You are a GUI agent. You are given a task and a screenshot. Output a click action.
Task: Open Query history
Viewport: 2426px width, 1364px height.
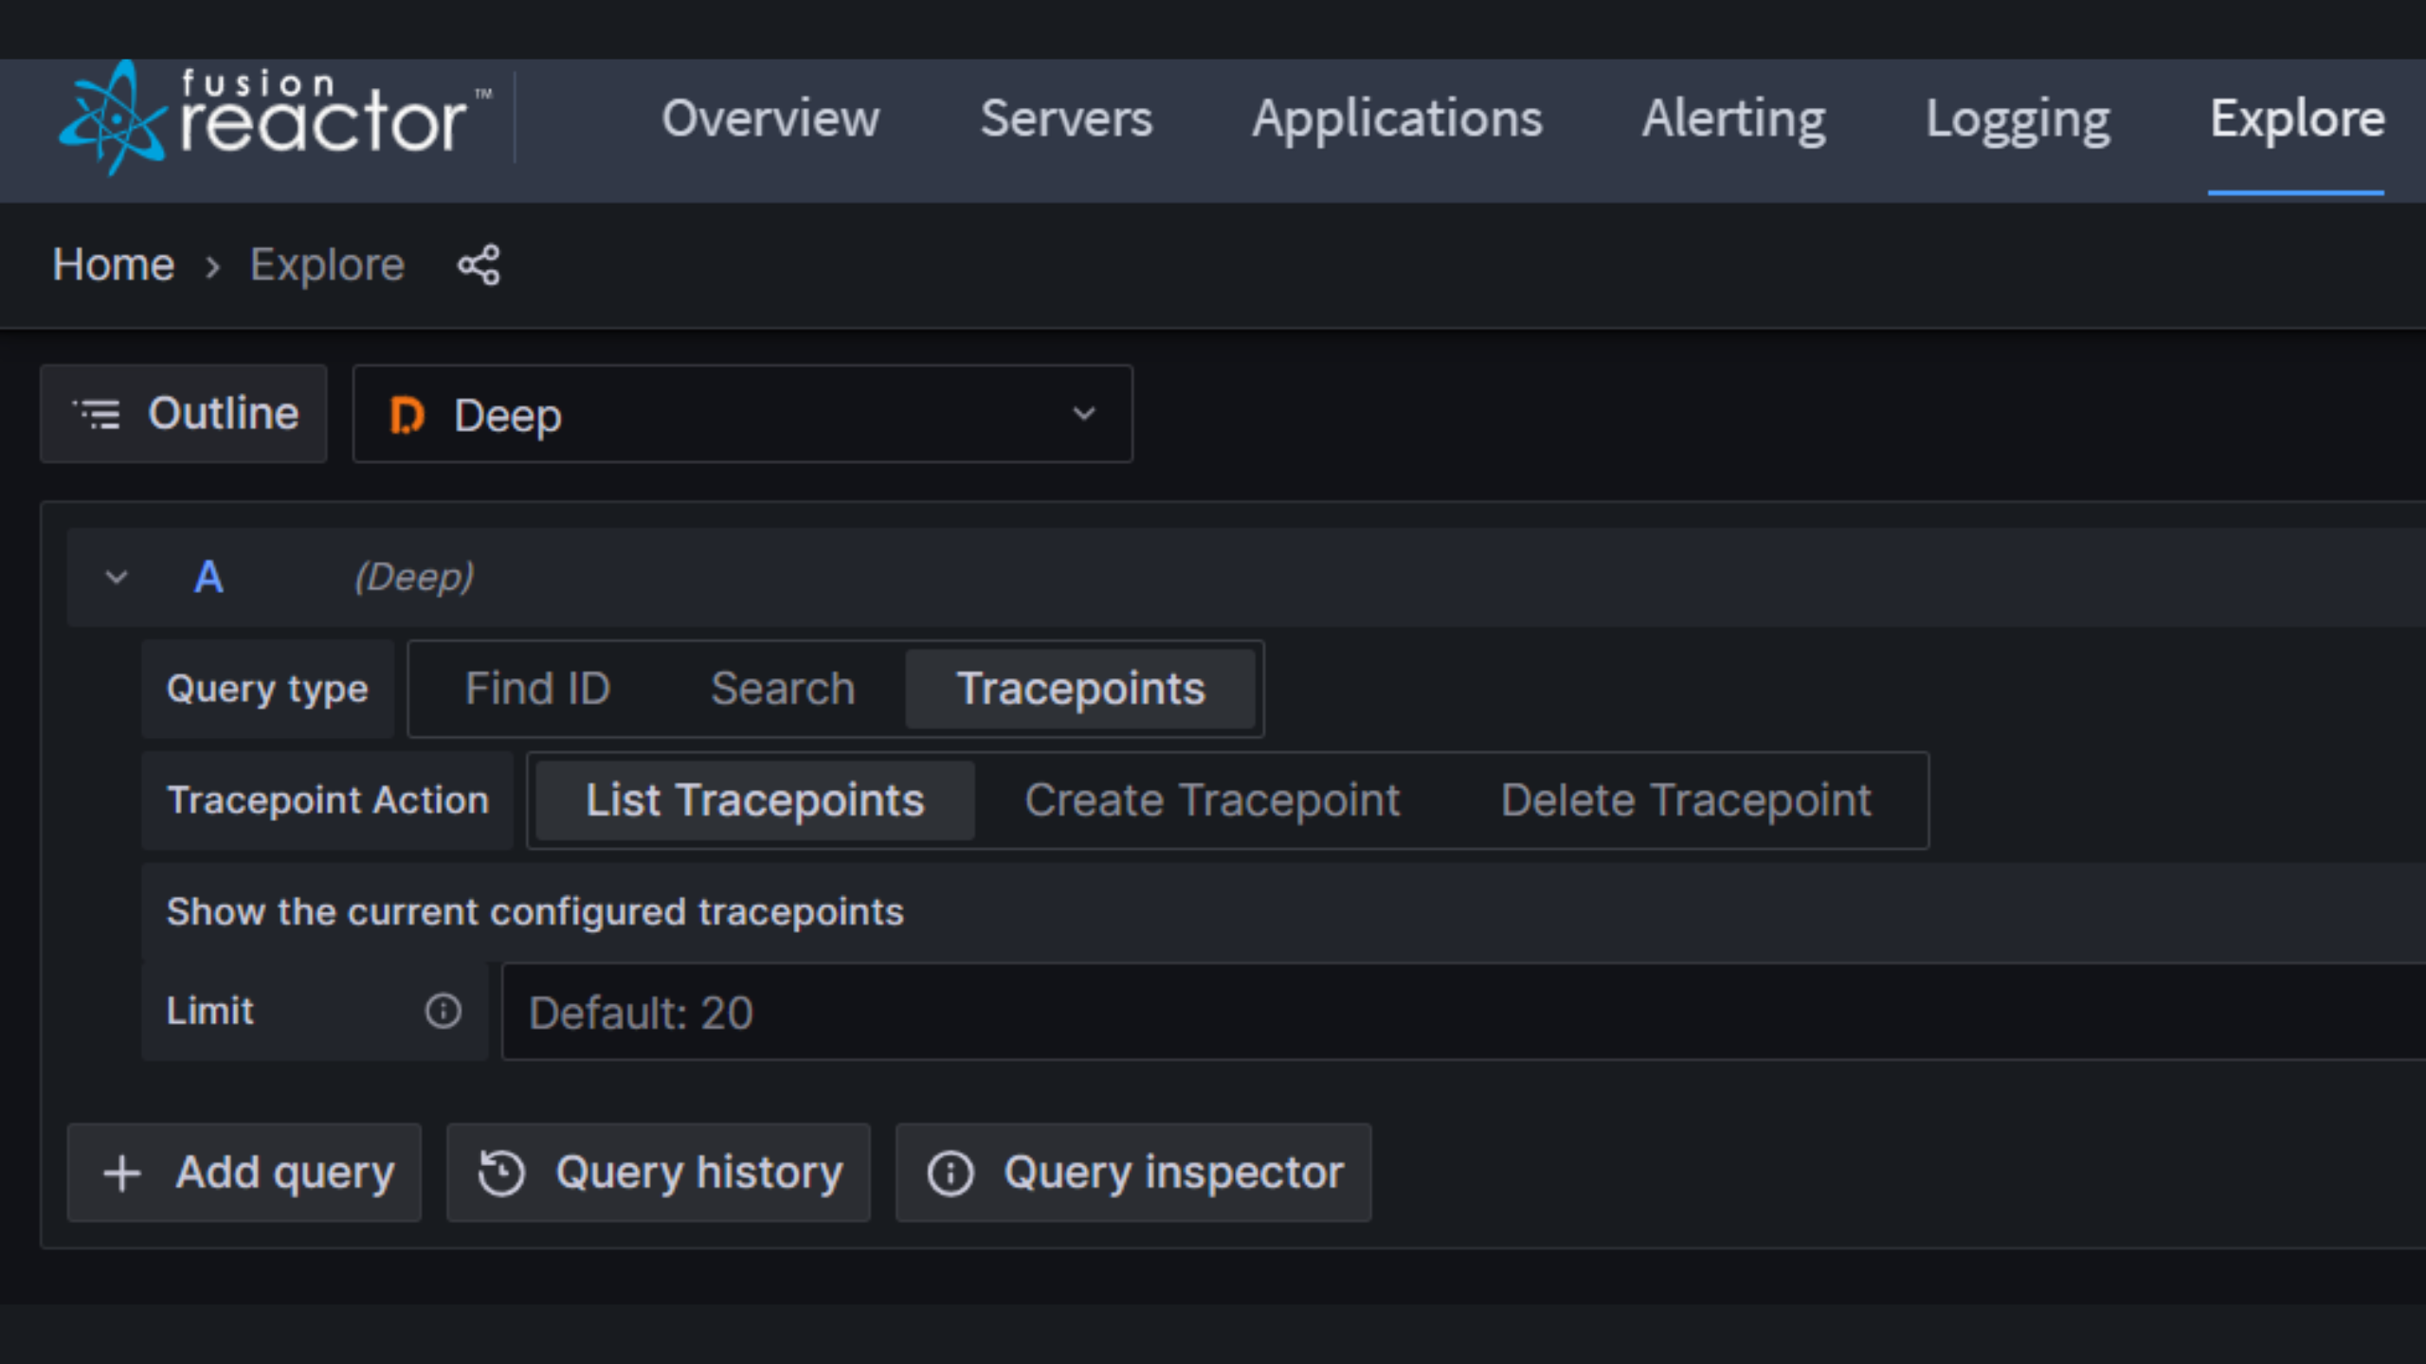(x=659, y=1173)
